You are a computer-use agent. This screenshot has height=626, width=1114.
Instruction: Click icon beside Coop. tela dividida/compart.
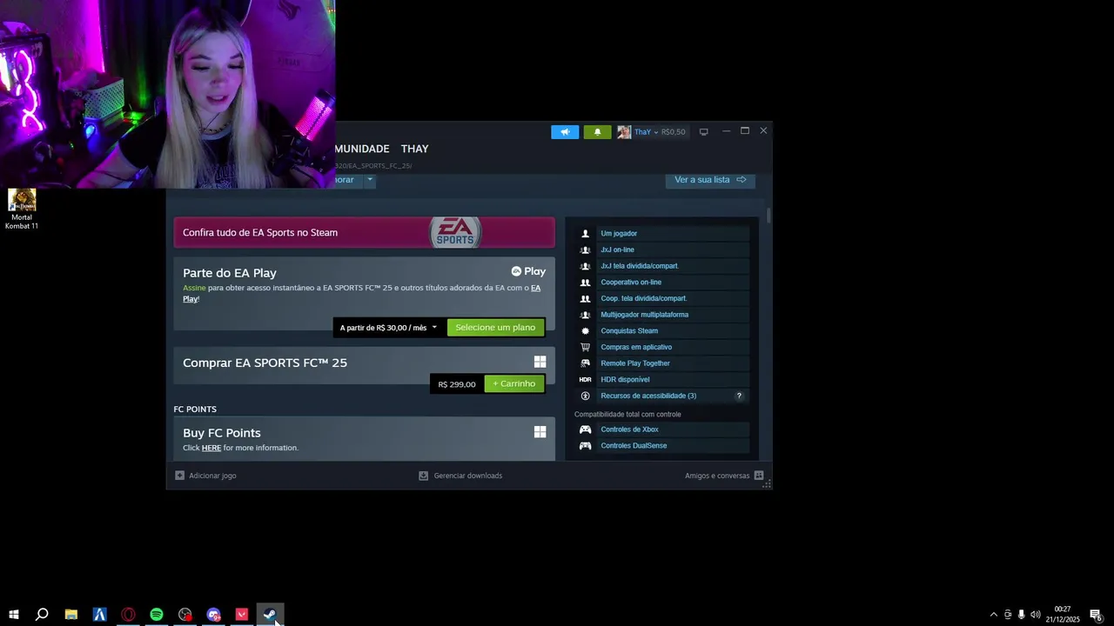coord(585,298)
